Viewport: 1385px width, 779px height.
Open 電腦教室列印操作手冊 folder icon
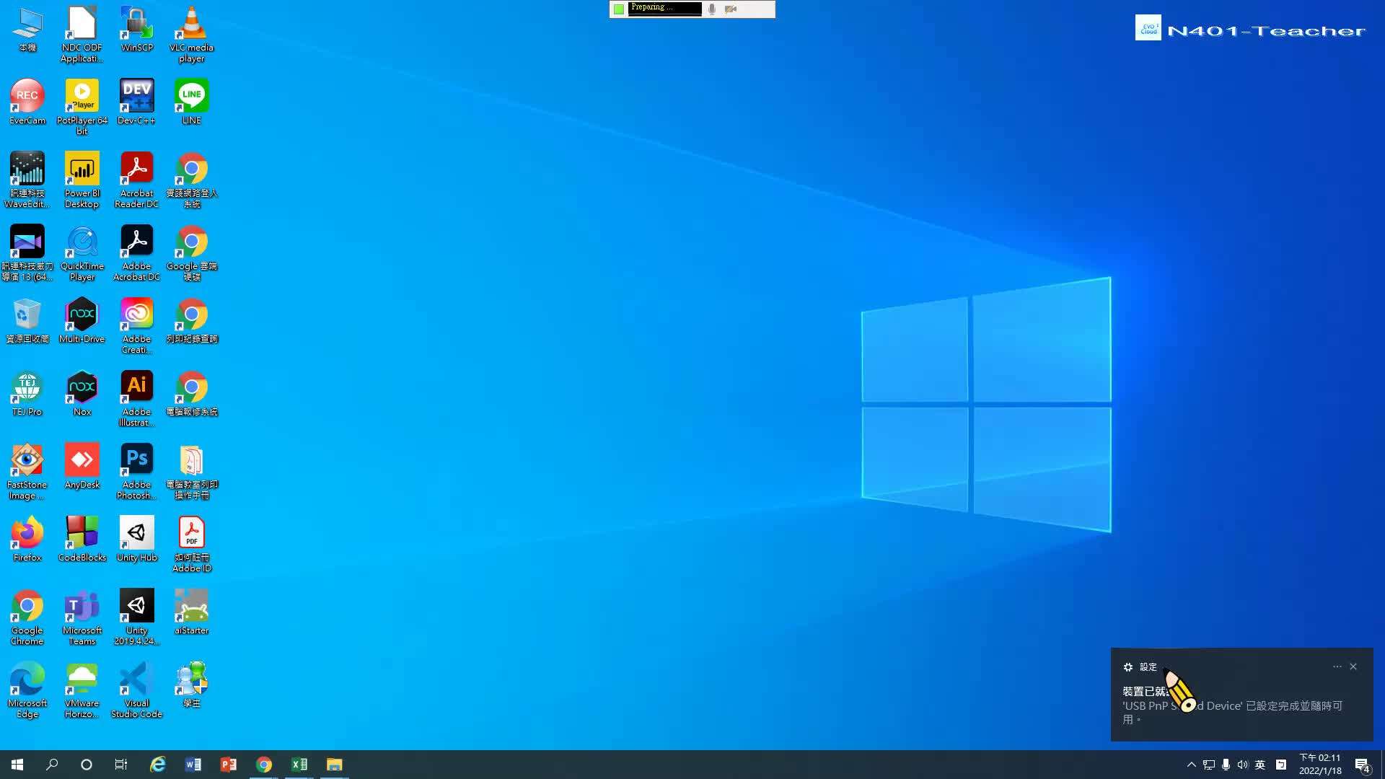point(191,471)
